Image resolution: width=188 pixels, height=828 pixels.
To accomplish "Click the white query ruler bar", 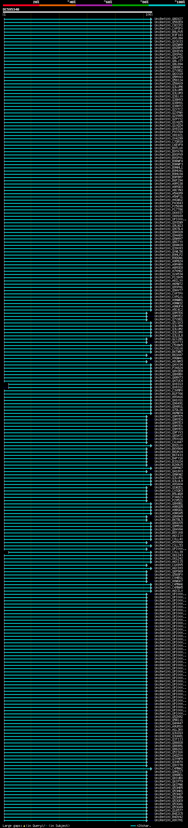I will point(78,12).
